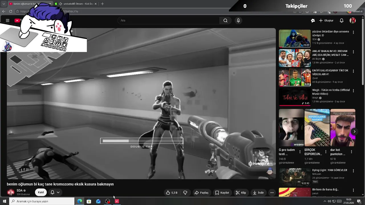Like the video with 5,3 B thumbs up

point(172,193)
